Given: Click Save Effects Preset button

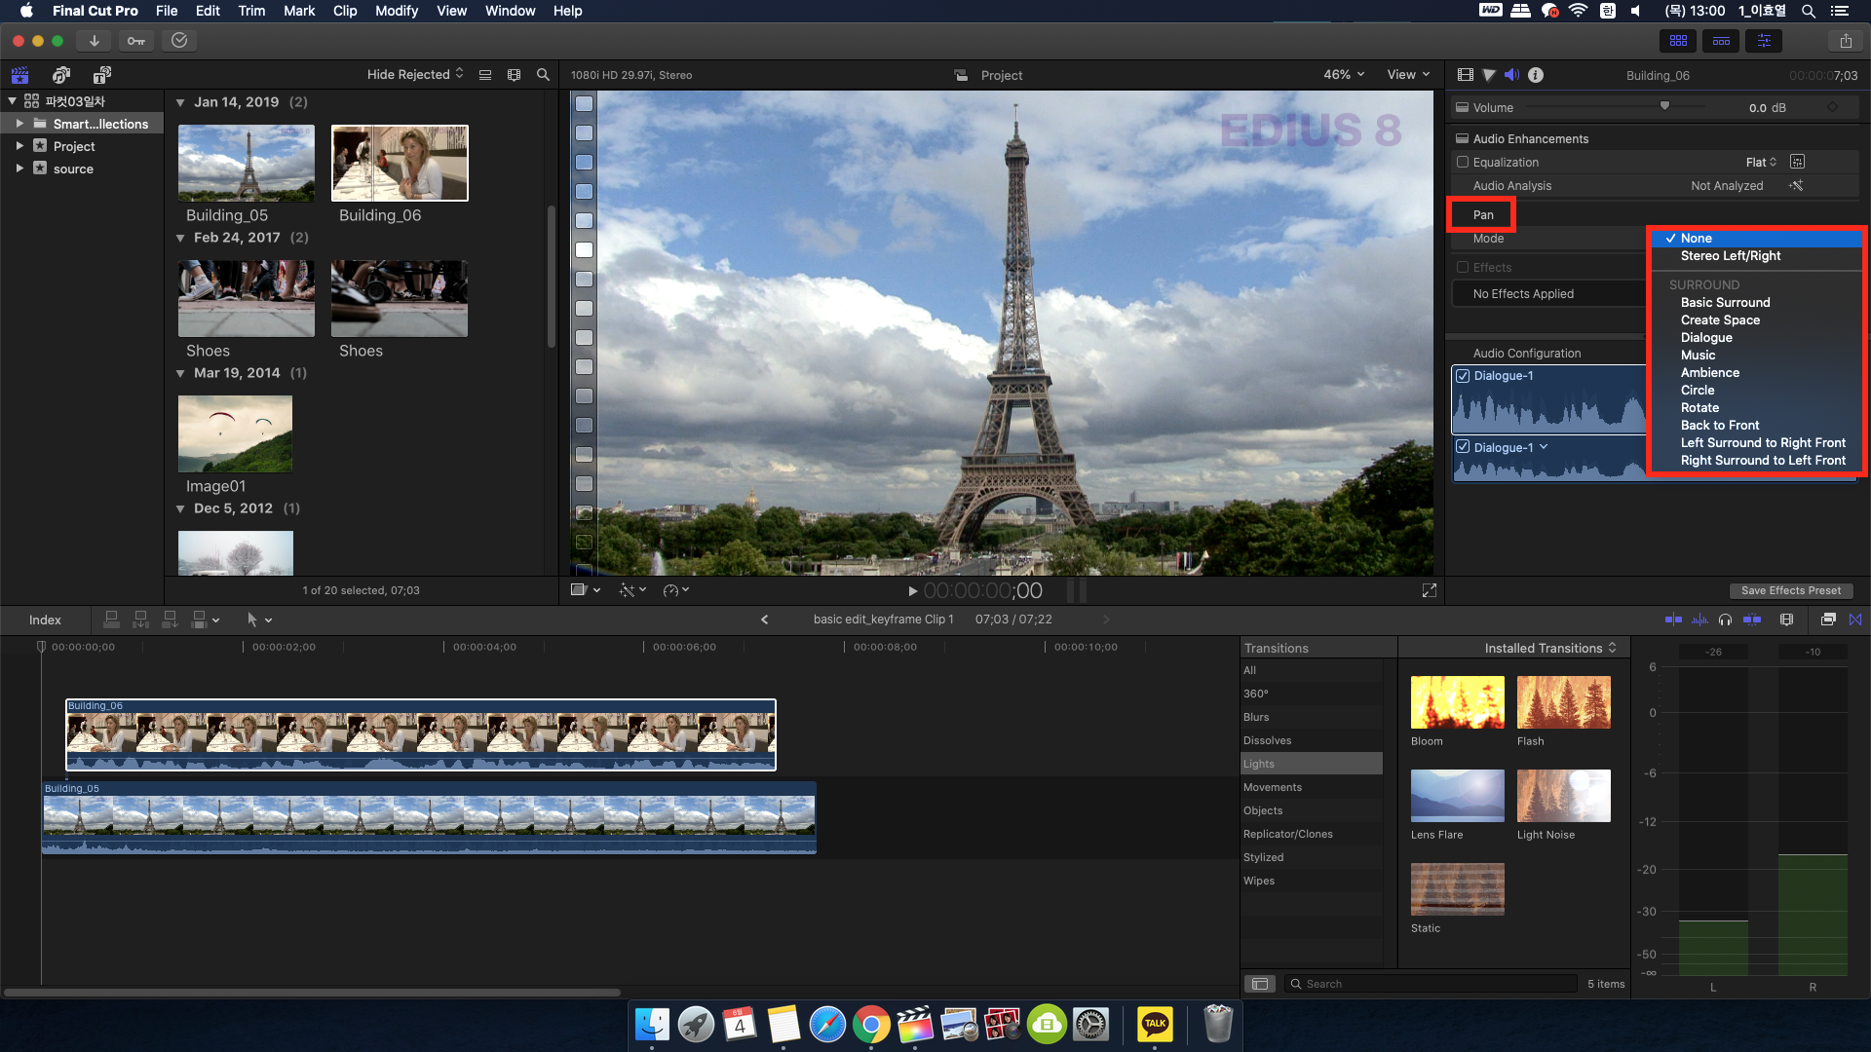Looking at the screenshot, I should pyautogui.click(x=1790, y=590).
